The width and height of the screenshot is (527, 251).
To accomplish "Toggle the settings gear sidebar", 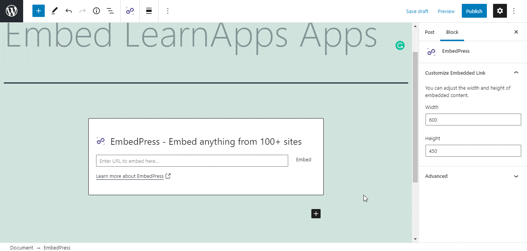I will [x=500, y=11].
